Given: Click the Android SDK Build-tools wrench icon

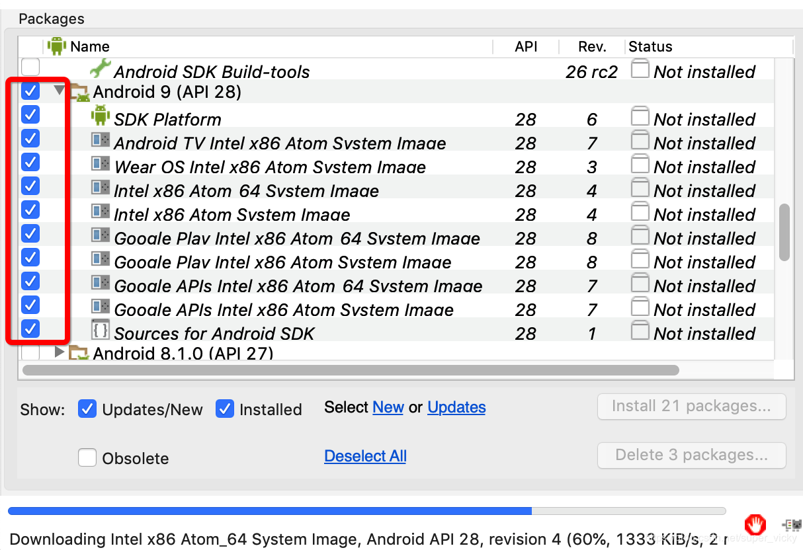Looking at the screenshot, I should [101, 69].
